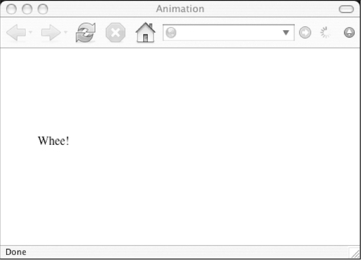
Task: Focus the address bar text field
Action: 228,32
